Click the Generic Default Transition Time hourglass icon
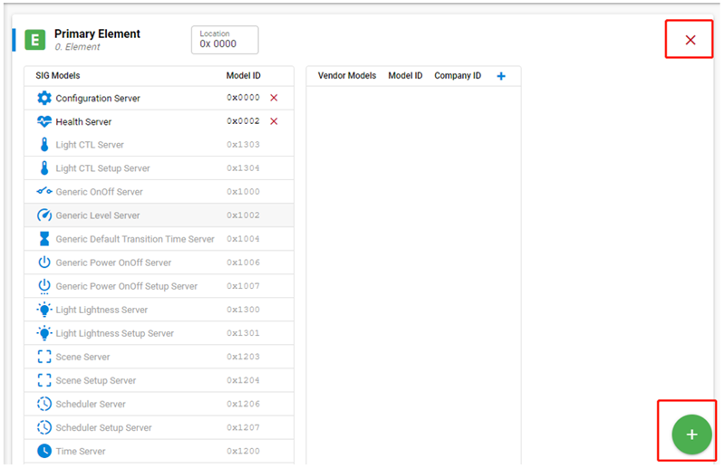The height and width of the screenshot is (468, 725). pyautogui.click(x=44, y=239)
